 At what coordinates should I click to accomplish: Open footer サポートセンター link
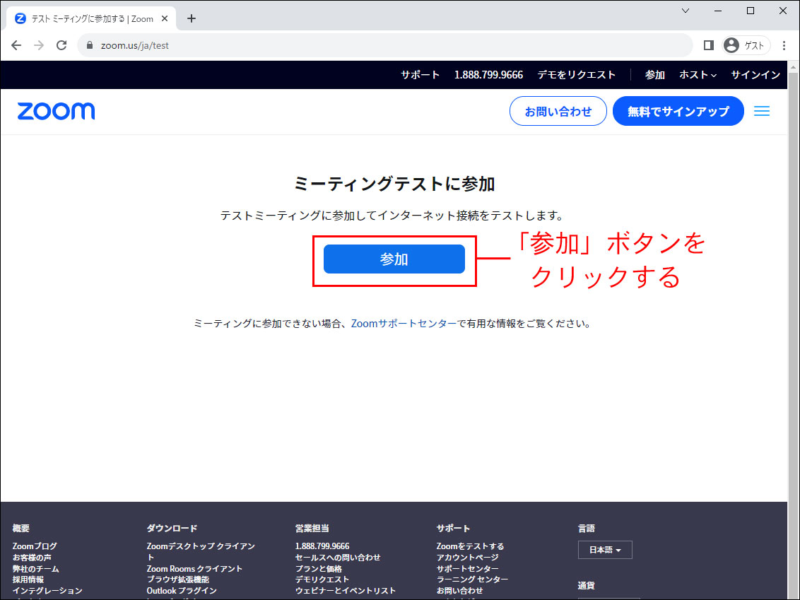[468, 569]
